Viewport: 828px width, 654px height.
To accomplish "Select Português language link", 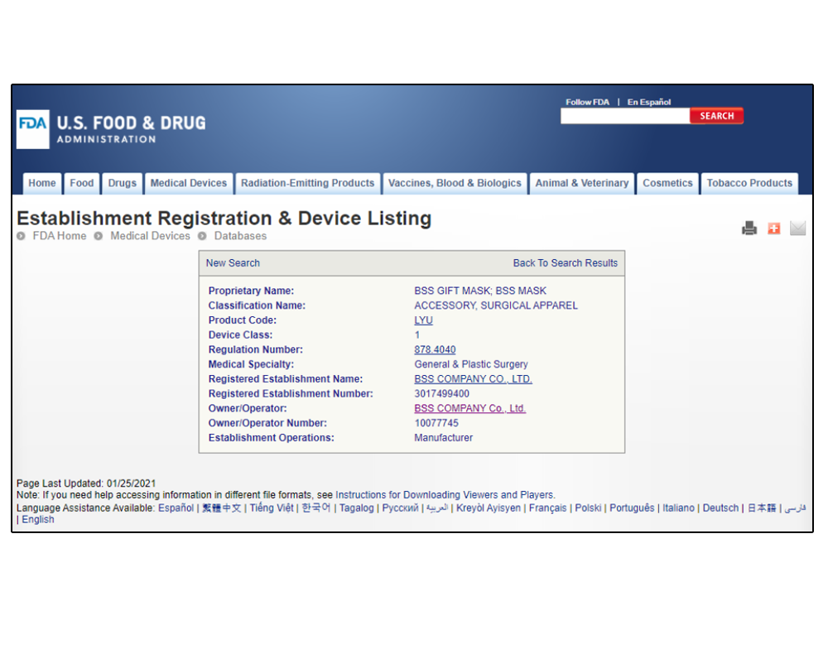I will tap(632, 507).
